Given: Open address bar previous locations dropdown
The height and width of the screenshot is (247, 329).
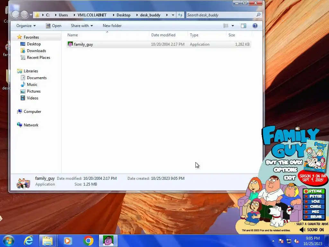Looking at the screenshot, I should 173,15.
